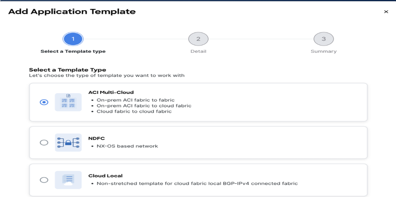Select the Cloud Local radio button
The height and width of the screenshot is (197, 396).
(x=44, y=180)
